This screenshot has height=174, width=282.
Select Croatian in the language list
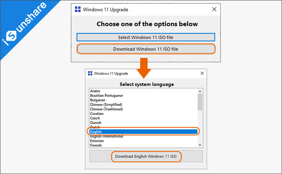pos(143,114)
